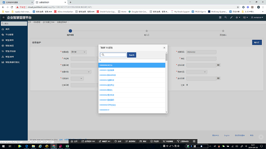Select the V0000004 list entry
266x149 pixels.
(132, 85)
